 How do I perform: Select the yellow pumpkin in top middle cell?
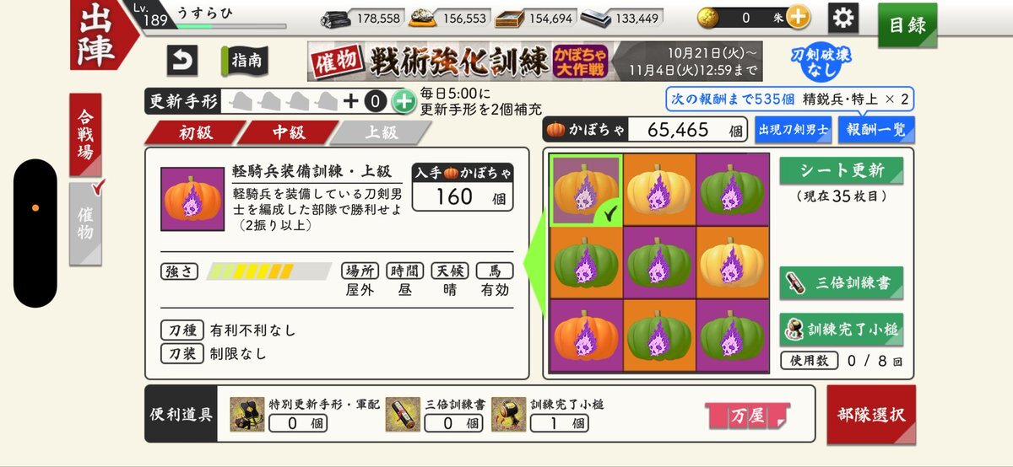pos(659,190)
